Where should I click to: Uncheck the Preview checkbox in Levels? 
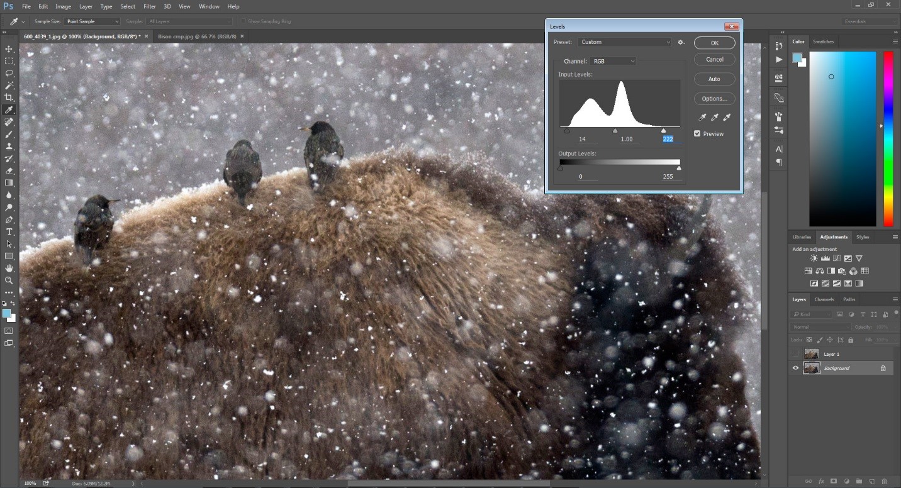click(x=697, y=134)
